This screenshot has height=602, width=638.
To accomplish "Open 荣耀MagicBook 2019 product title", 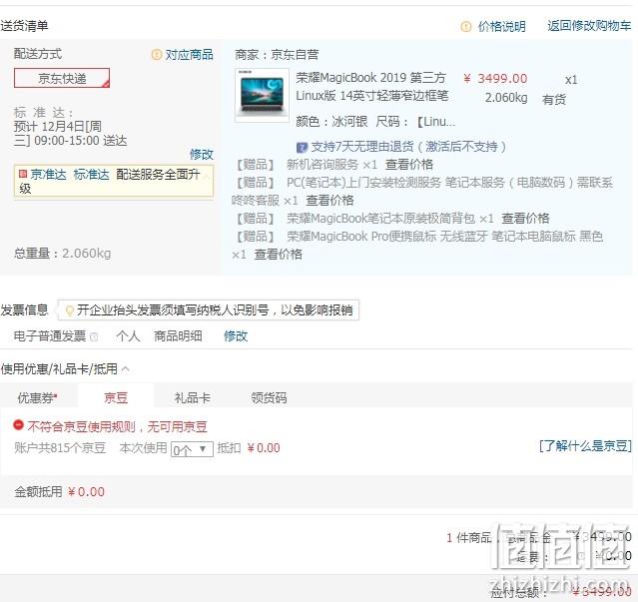I will (x=371, y=86).
